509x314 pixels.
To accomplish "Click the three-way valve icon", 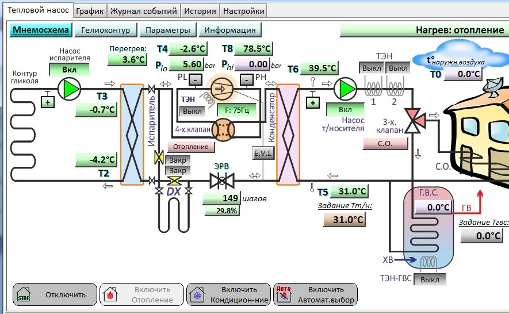I will [x=414, y=121].
